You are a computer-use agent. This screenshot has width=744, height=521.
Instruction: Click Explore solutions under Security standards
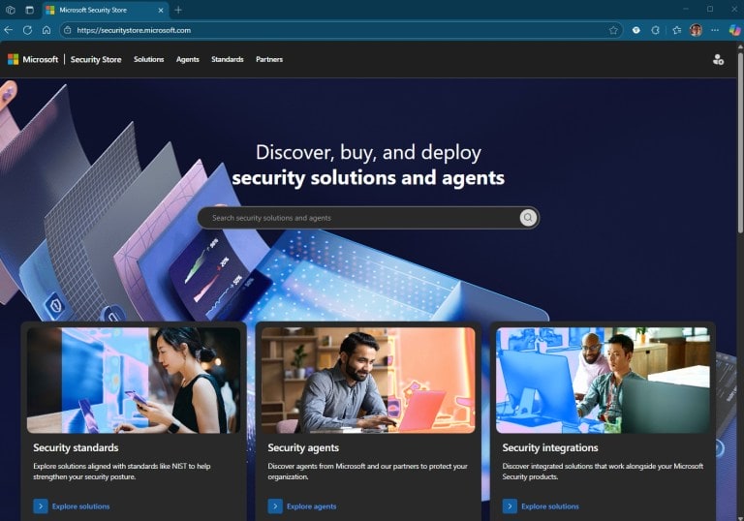pyautogui.click(x=80, y=506)
